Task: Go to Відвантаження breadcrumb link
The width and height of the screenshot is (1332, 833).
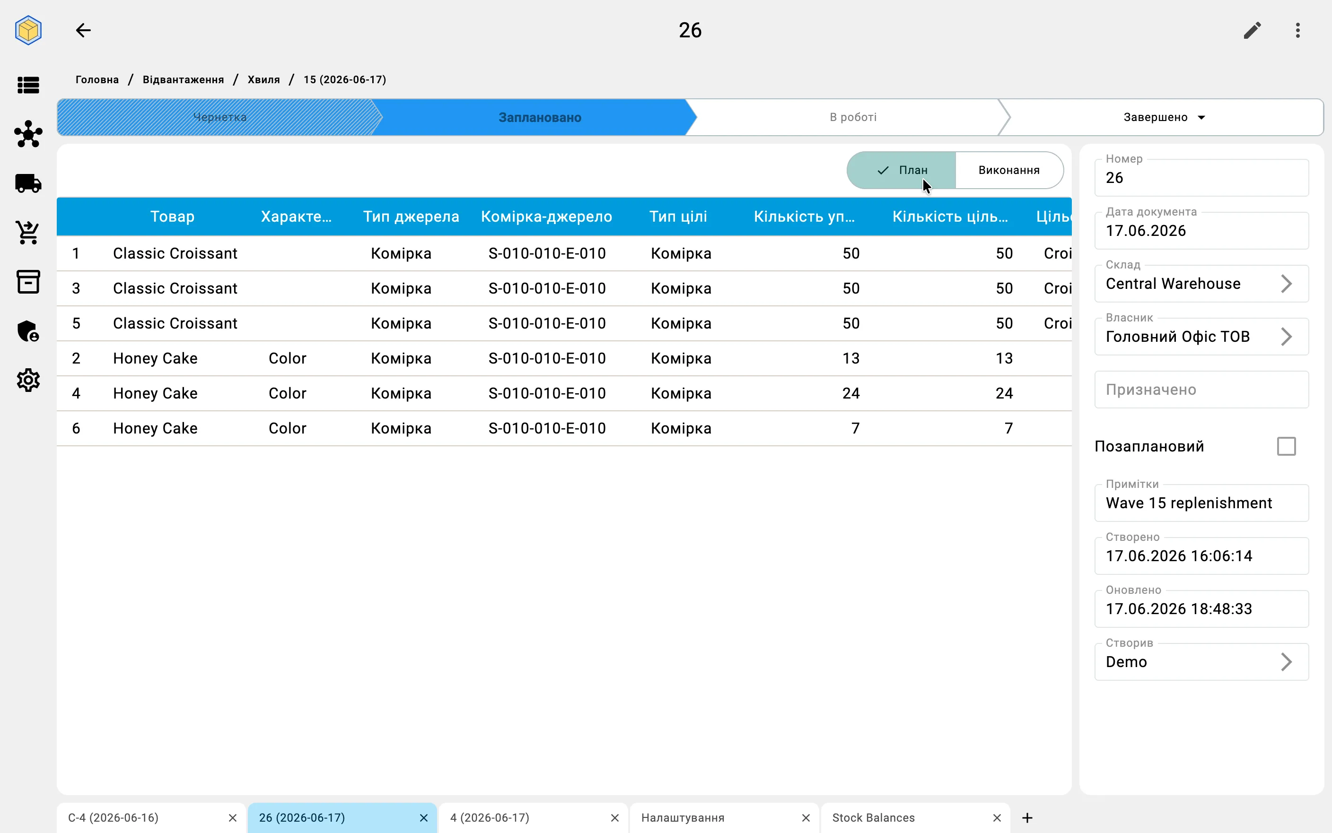Action: (x=183, y=79)
